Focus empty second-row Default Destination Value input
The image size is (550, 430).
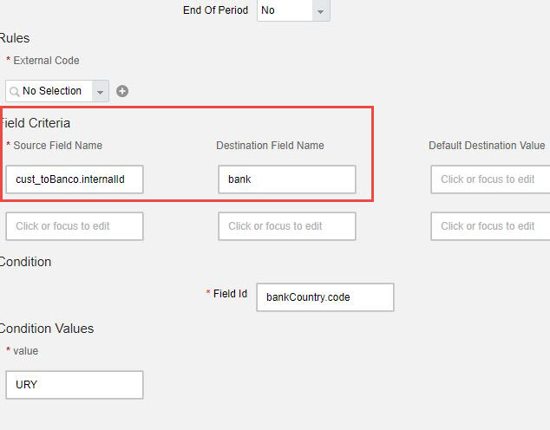[490, 226]
